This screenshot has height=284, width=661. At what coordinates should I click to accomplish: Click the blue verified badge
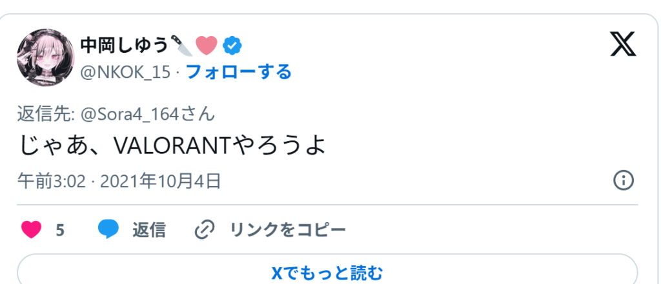(x=232, y=46)
